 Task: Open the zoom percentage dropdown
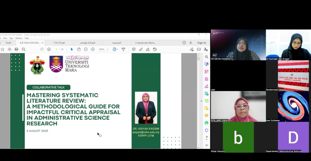(107, 49)
